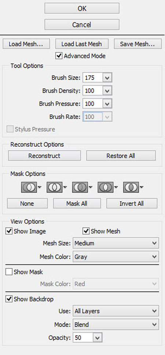The image size is (165, 355).
Task: Click the Replace Selection mask icon
Action: coord(29,187)
